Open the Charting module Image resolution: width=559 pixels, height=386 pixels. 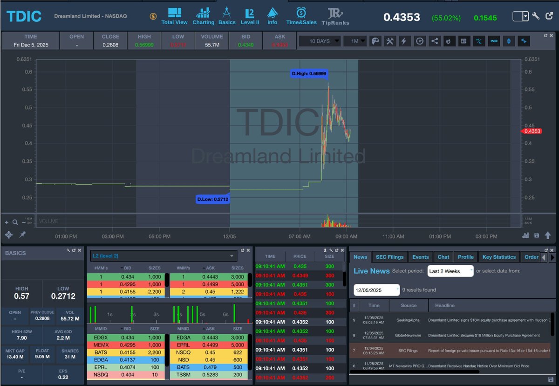tap(203, 16)
